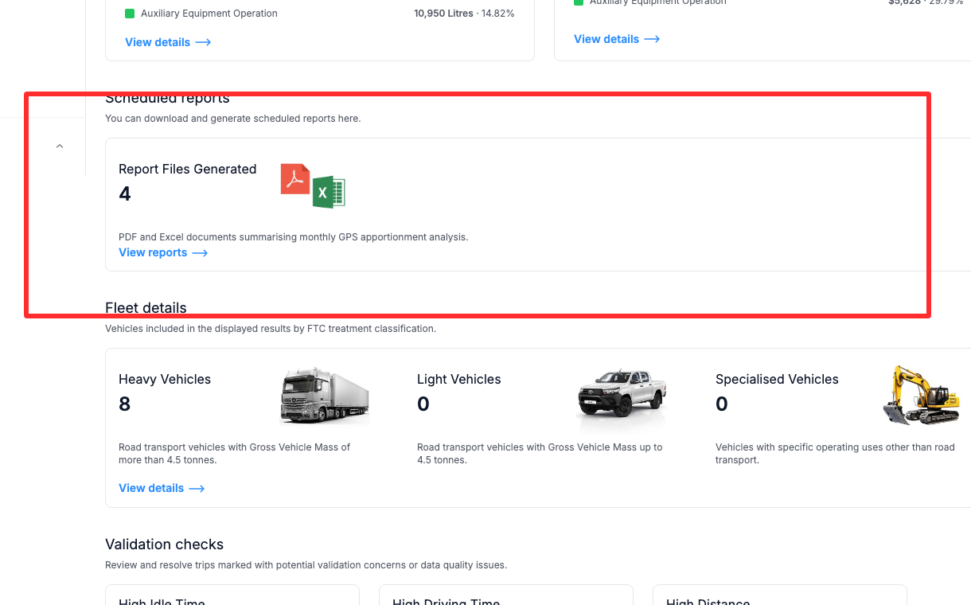Screen dimensions: 971x605
Task: Click the arrow icon beside View reports
Action: [x=201, y=252]
